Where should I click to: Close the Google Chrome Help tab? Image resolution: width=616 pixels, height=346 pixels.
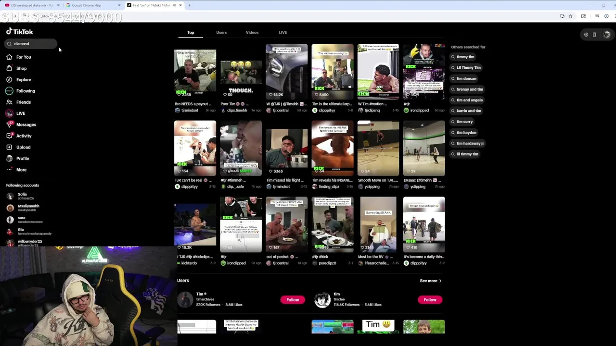119,5
